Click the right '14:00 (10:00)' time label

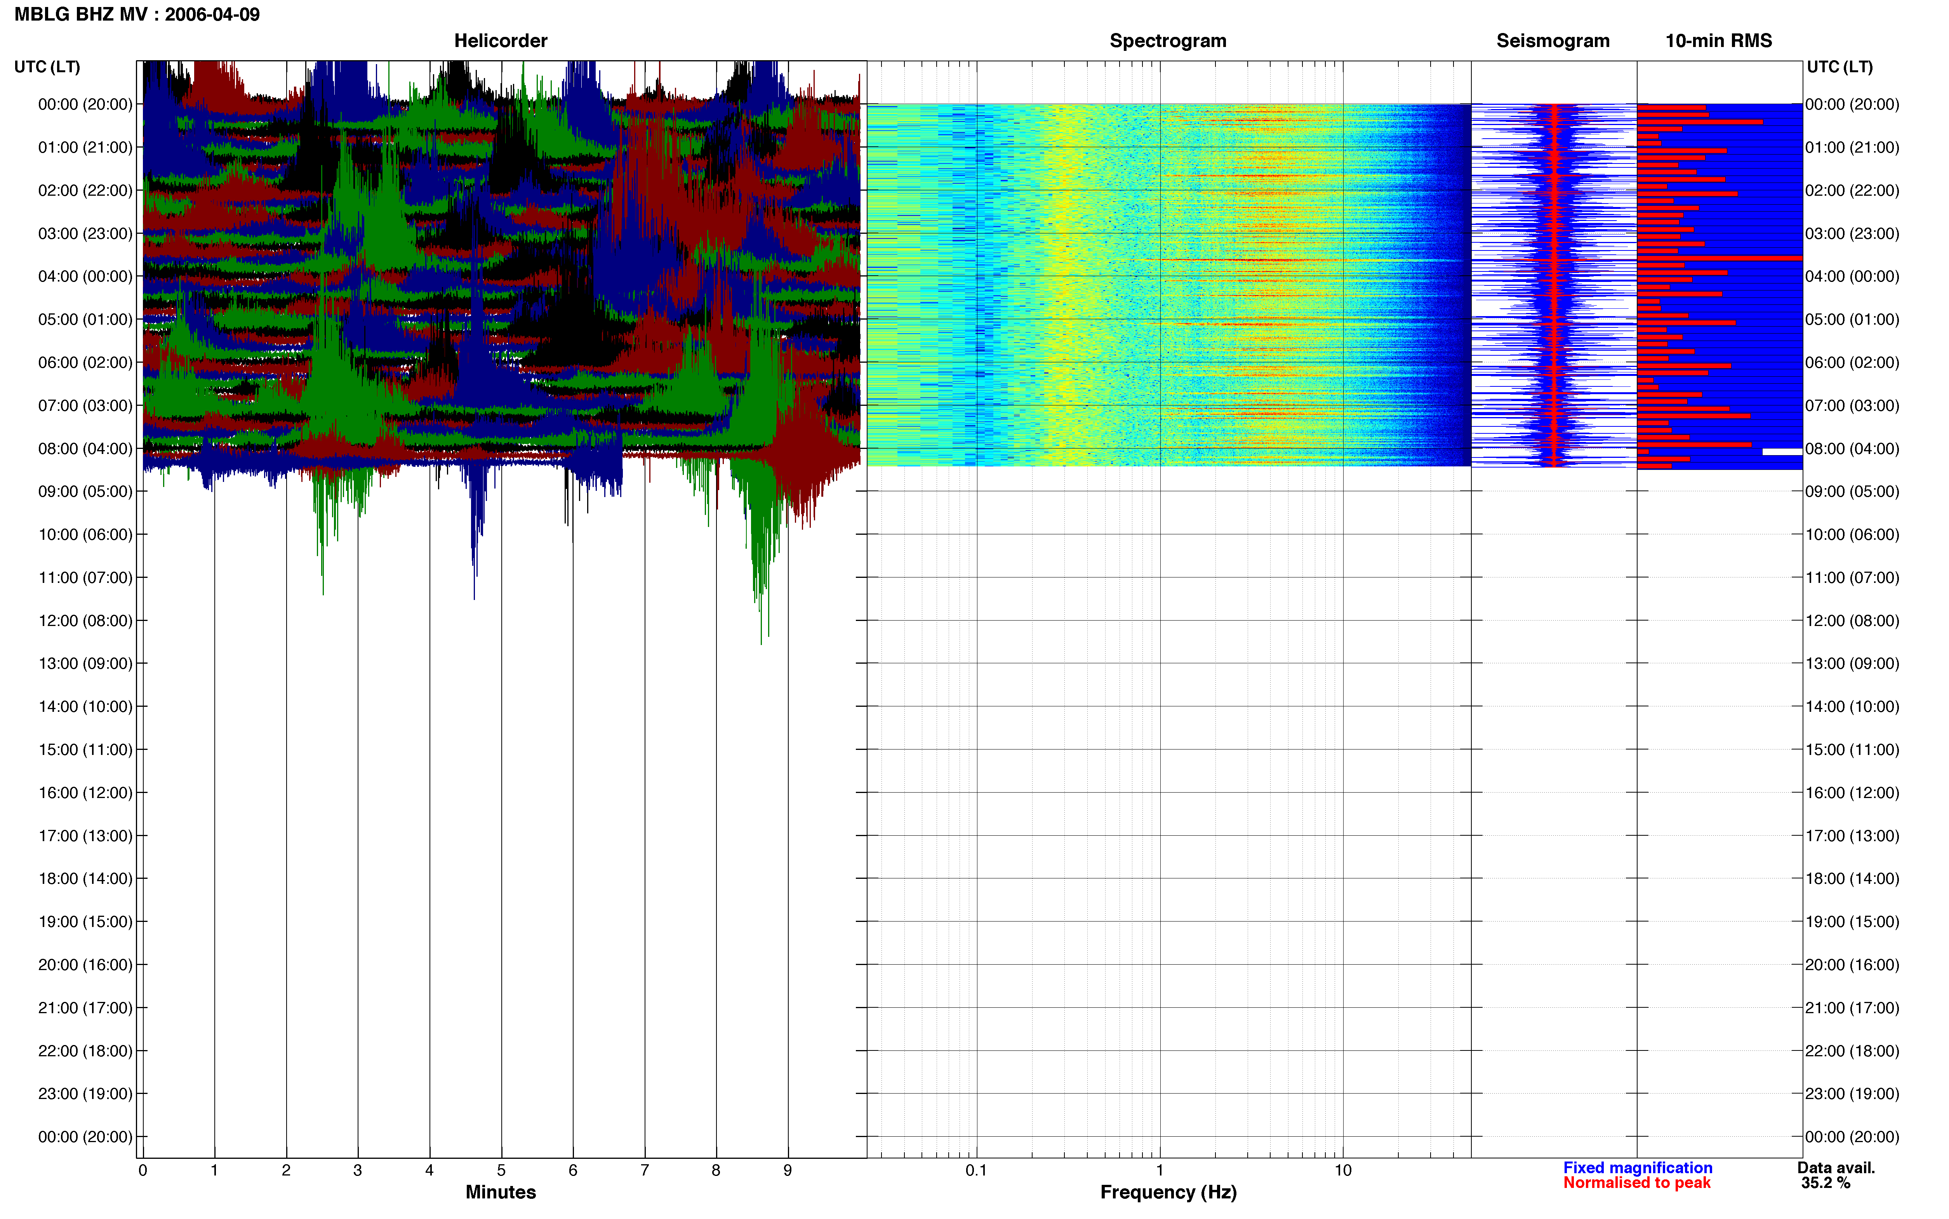click(x=1852, y=707)
